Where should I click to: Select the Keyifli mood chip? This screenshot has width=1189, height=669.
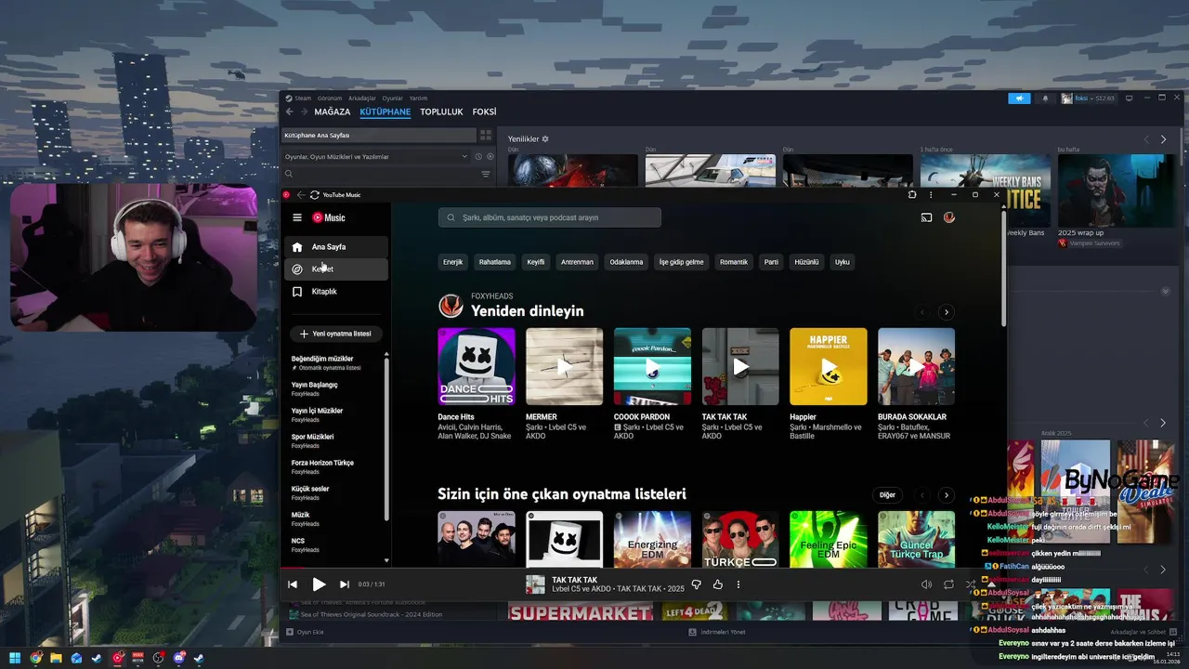[x=536, y=262]
